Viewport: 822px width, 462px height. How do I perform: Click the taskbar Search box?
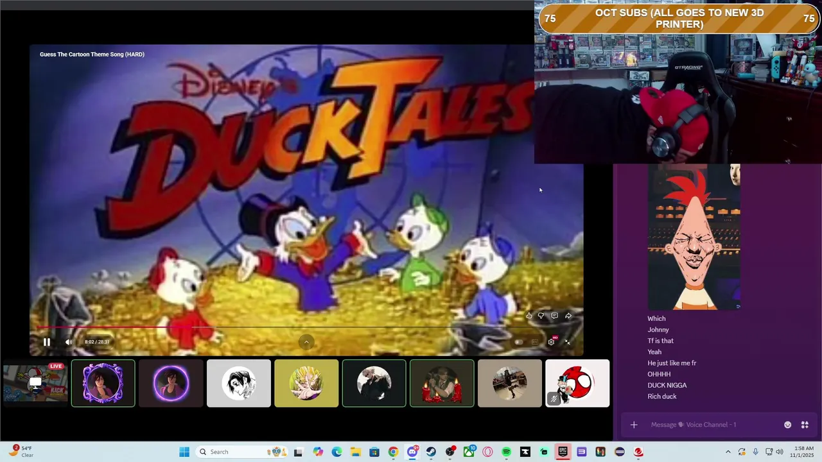241,452
